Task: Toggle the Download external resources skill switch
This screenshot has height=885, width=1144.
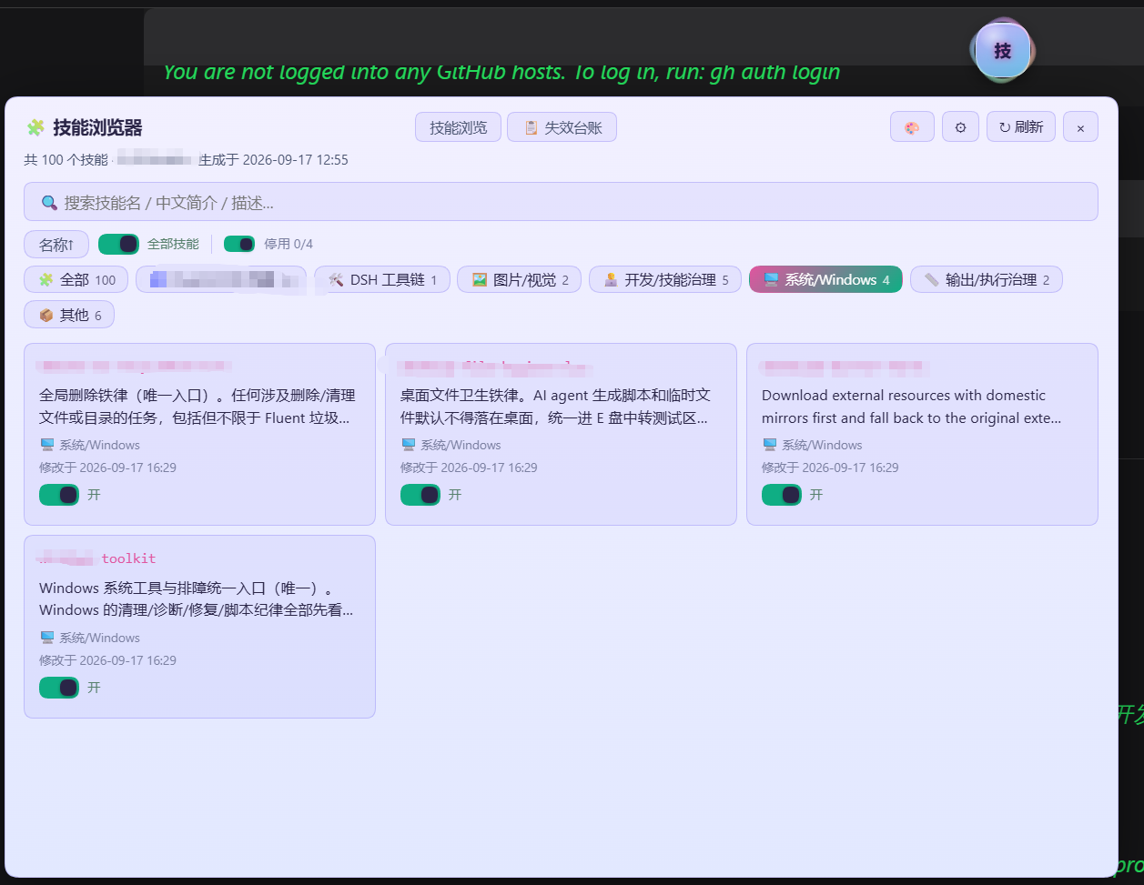Action: (x=782, y=495)
